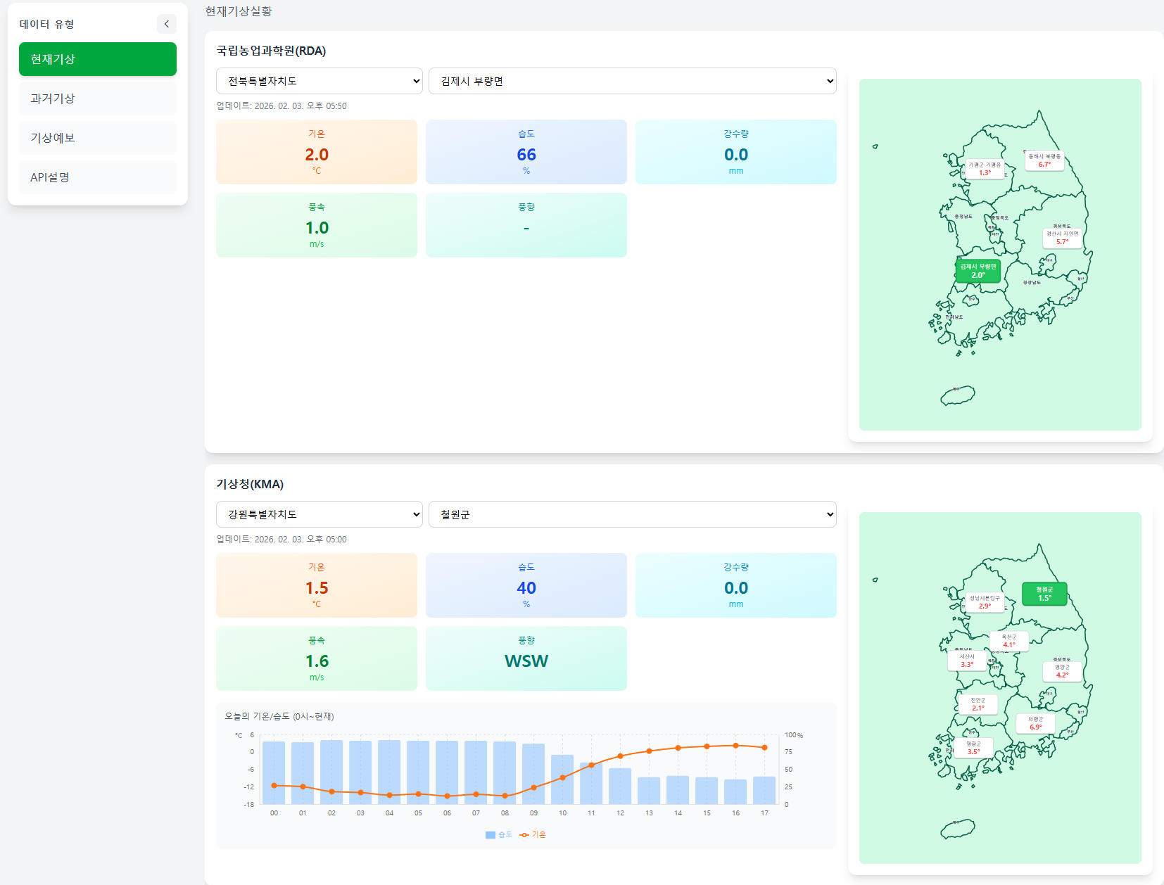Image resolution: width=1164 pixels, height=885 pixels.
Task: Click the 성남시분당구 label on the KMA map
Action: point(985,599)
